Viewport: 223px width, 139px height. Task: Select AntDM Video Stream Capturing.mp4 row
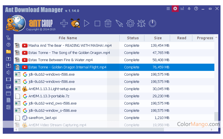(114, 125)
